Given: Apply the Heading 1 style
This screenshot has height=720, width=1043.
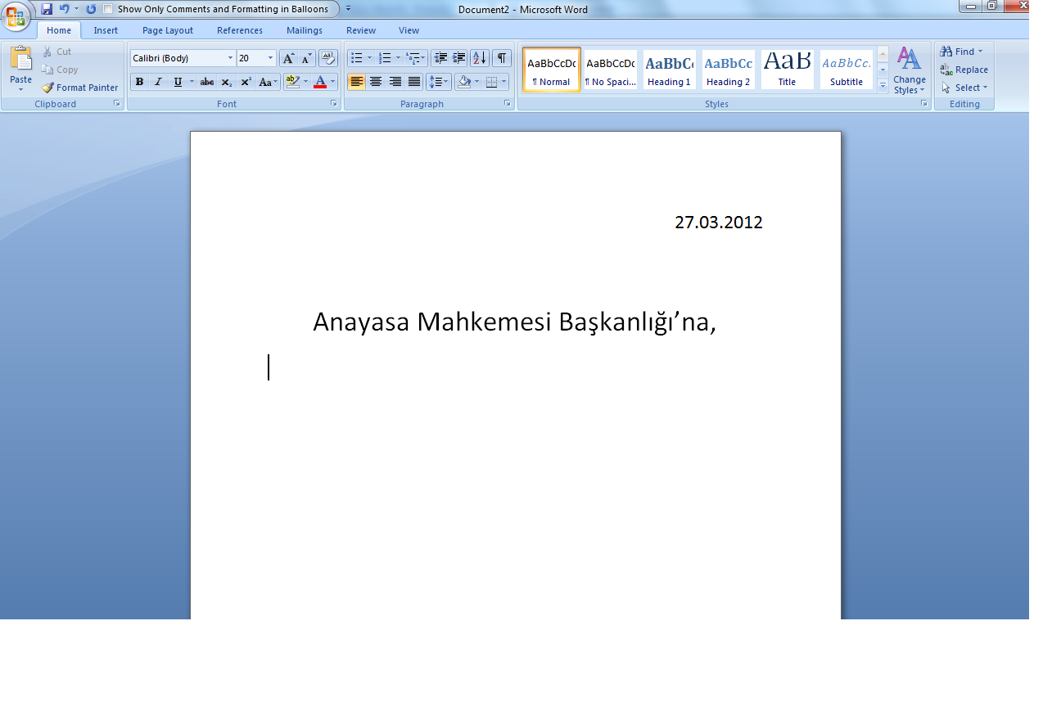Looking at the screenshot, I should [669, 70].
